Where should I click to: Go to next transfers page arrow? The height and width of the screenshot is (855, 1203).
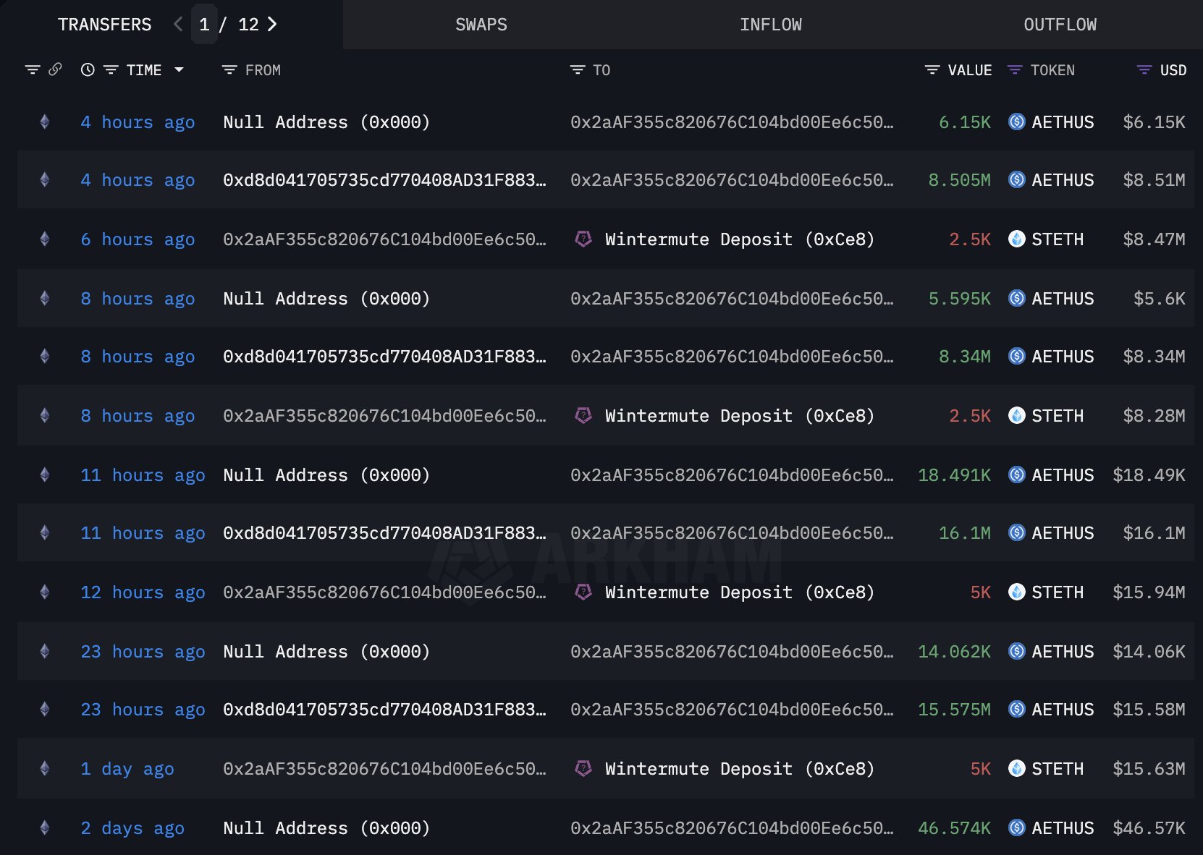(272, 25)
